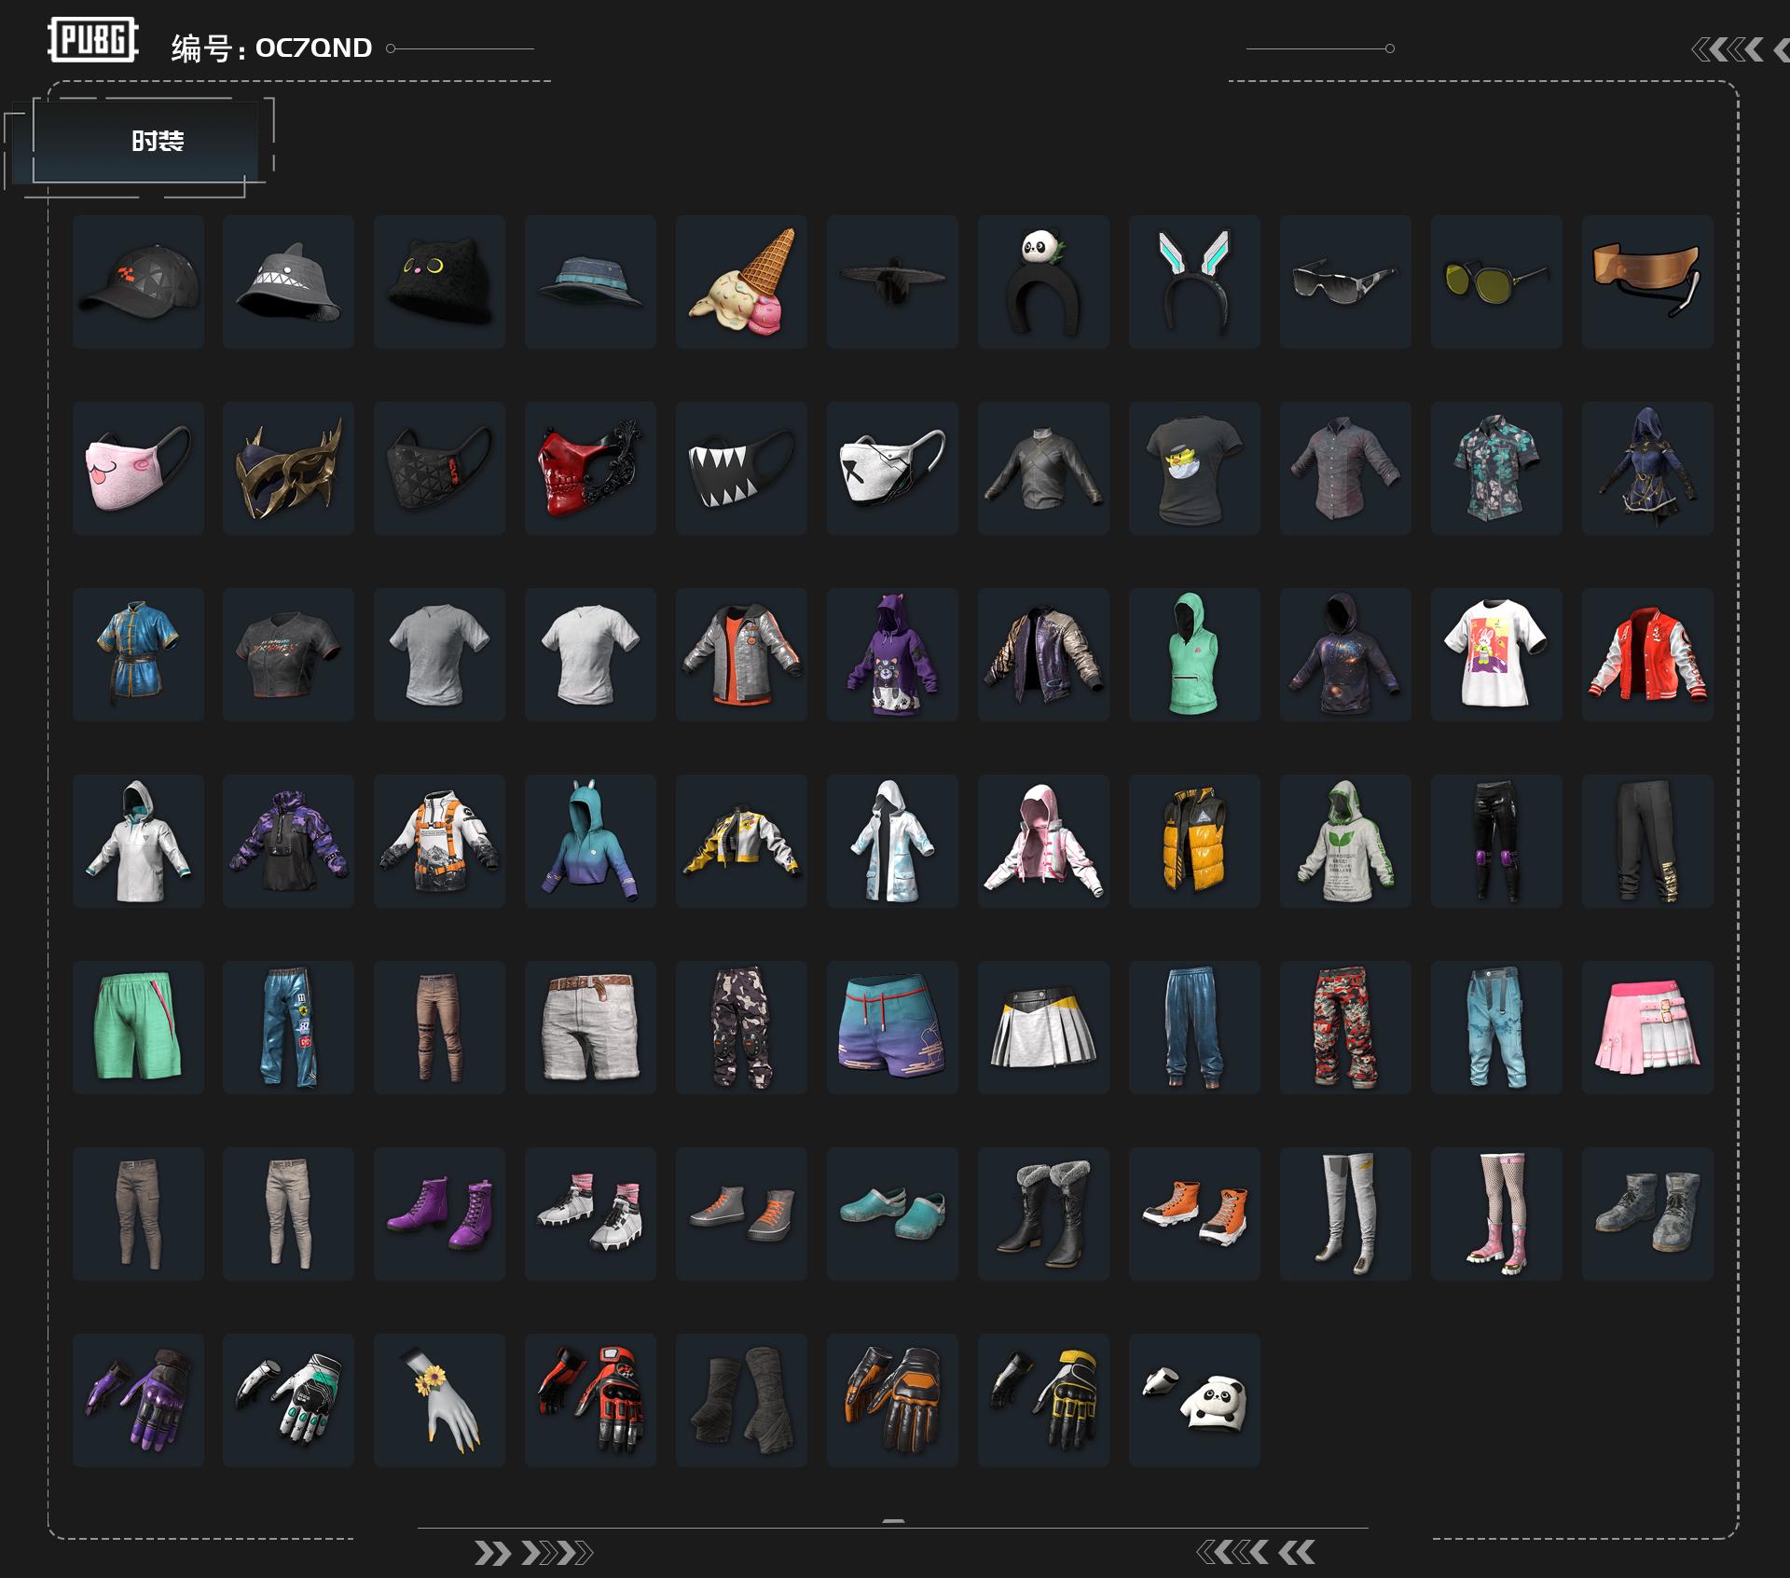Select the teal clog shoes
The height and width of the screenshot is (1578, 1790).
892,1214
